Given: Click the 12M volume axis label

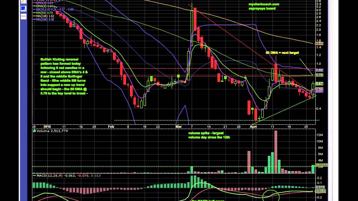Looking at the screenshot, I should pyautogui.click(x=320, y=135).
